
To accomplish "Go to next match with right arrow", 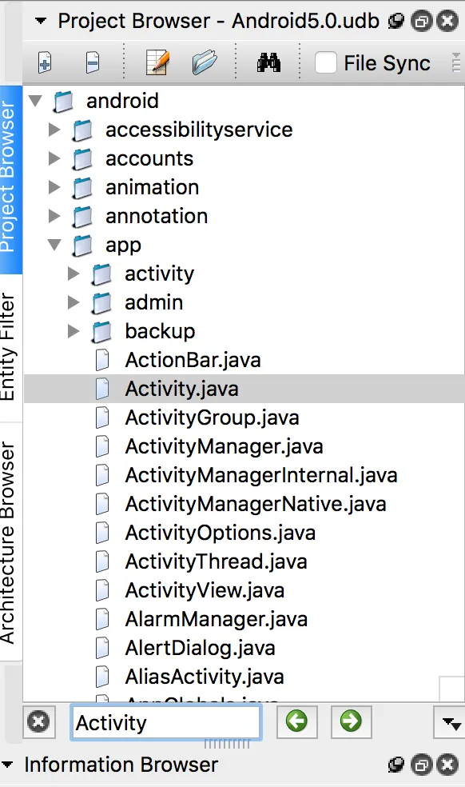I will tap(351, 721).
